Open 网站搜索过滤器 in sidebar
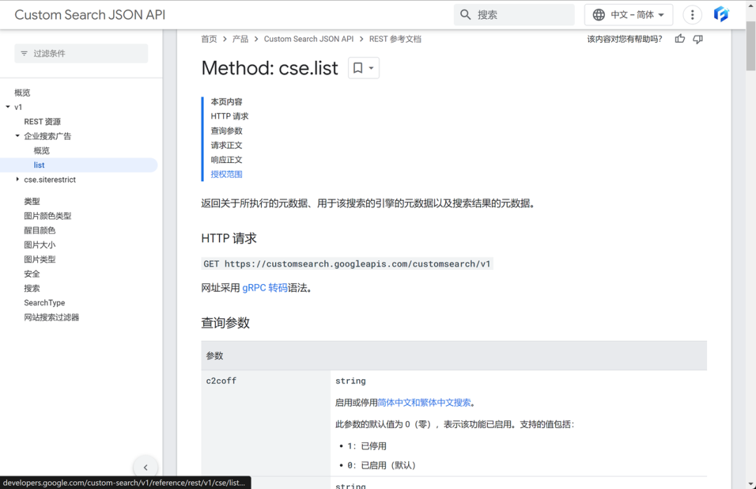Viewport: 756px width, 489px height. click(x=52, y=317)
